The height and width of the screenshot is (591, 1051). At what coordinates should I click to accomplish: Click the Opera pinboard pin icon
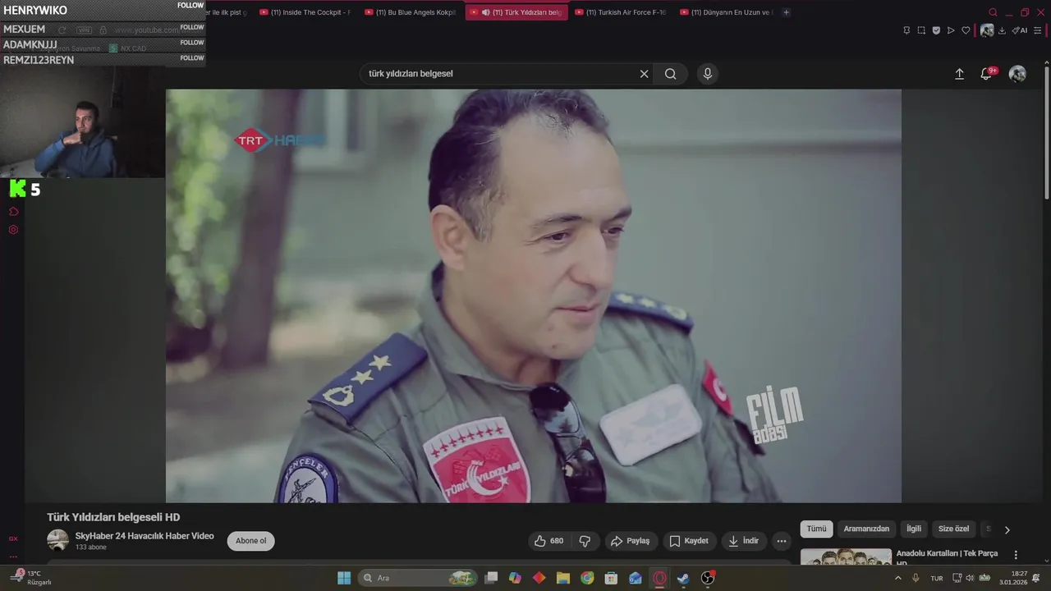tap(906, 30)
